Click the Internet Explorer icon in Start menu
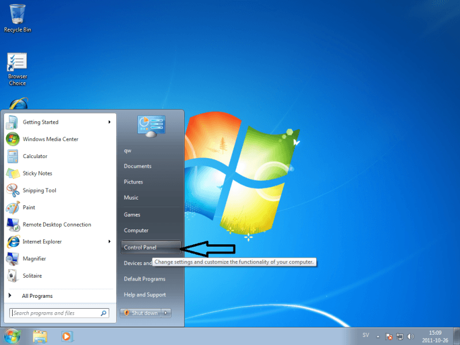 13,241
